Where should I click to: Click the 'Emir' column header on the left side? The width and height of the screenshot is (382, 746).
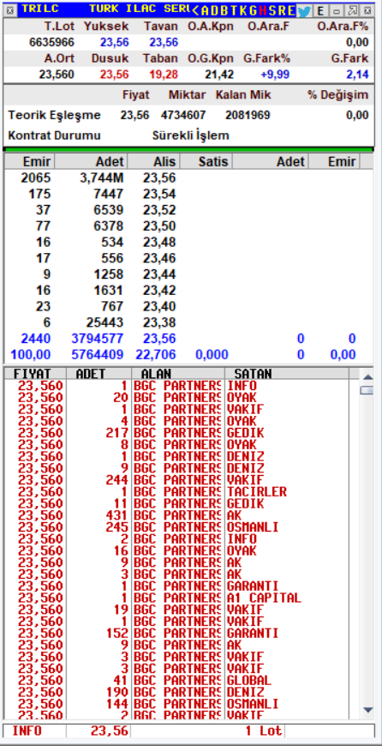[29, 162]
